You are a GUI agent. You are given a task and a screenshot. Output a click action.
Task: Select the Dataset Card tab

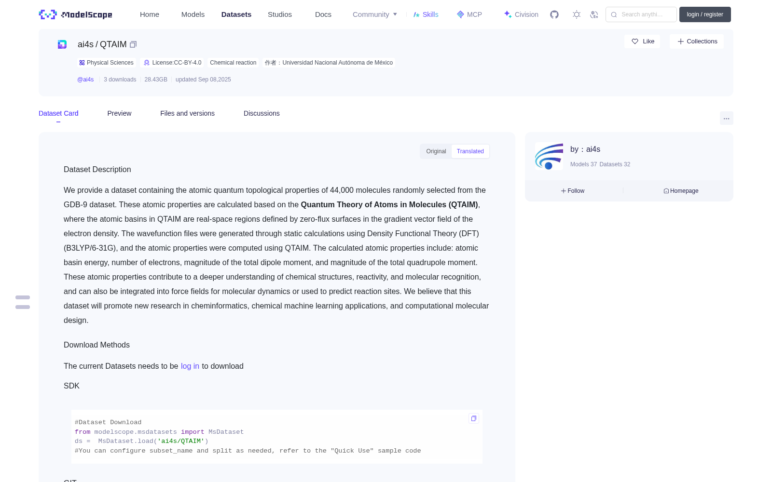58,113
